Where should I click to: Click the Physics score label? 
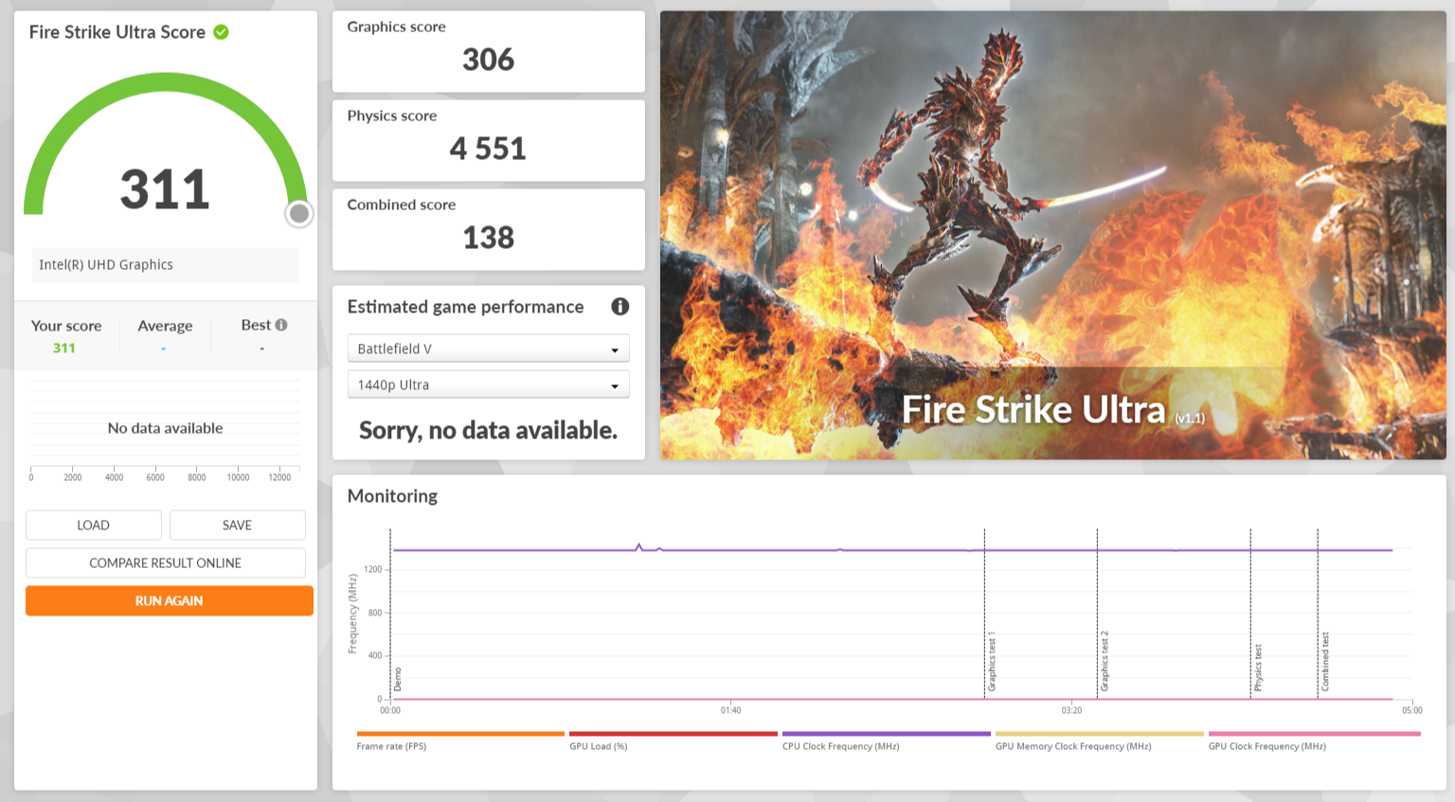(x=392, y=116)
